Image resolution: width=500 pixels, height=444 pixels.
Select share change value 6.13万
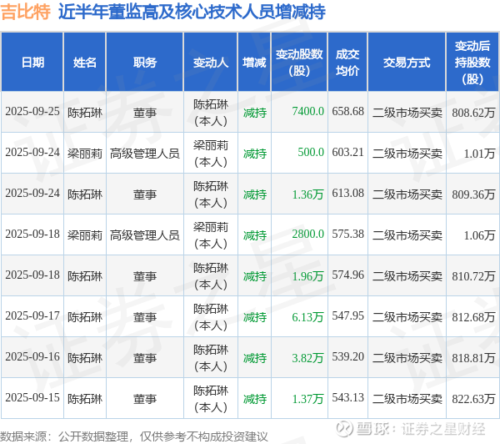307,316
